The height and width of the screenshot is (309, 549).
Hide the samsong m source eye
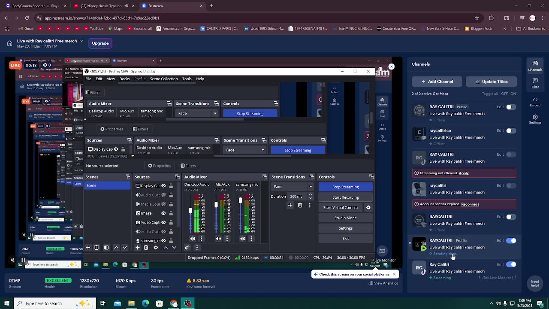(x=163, y=241)
